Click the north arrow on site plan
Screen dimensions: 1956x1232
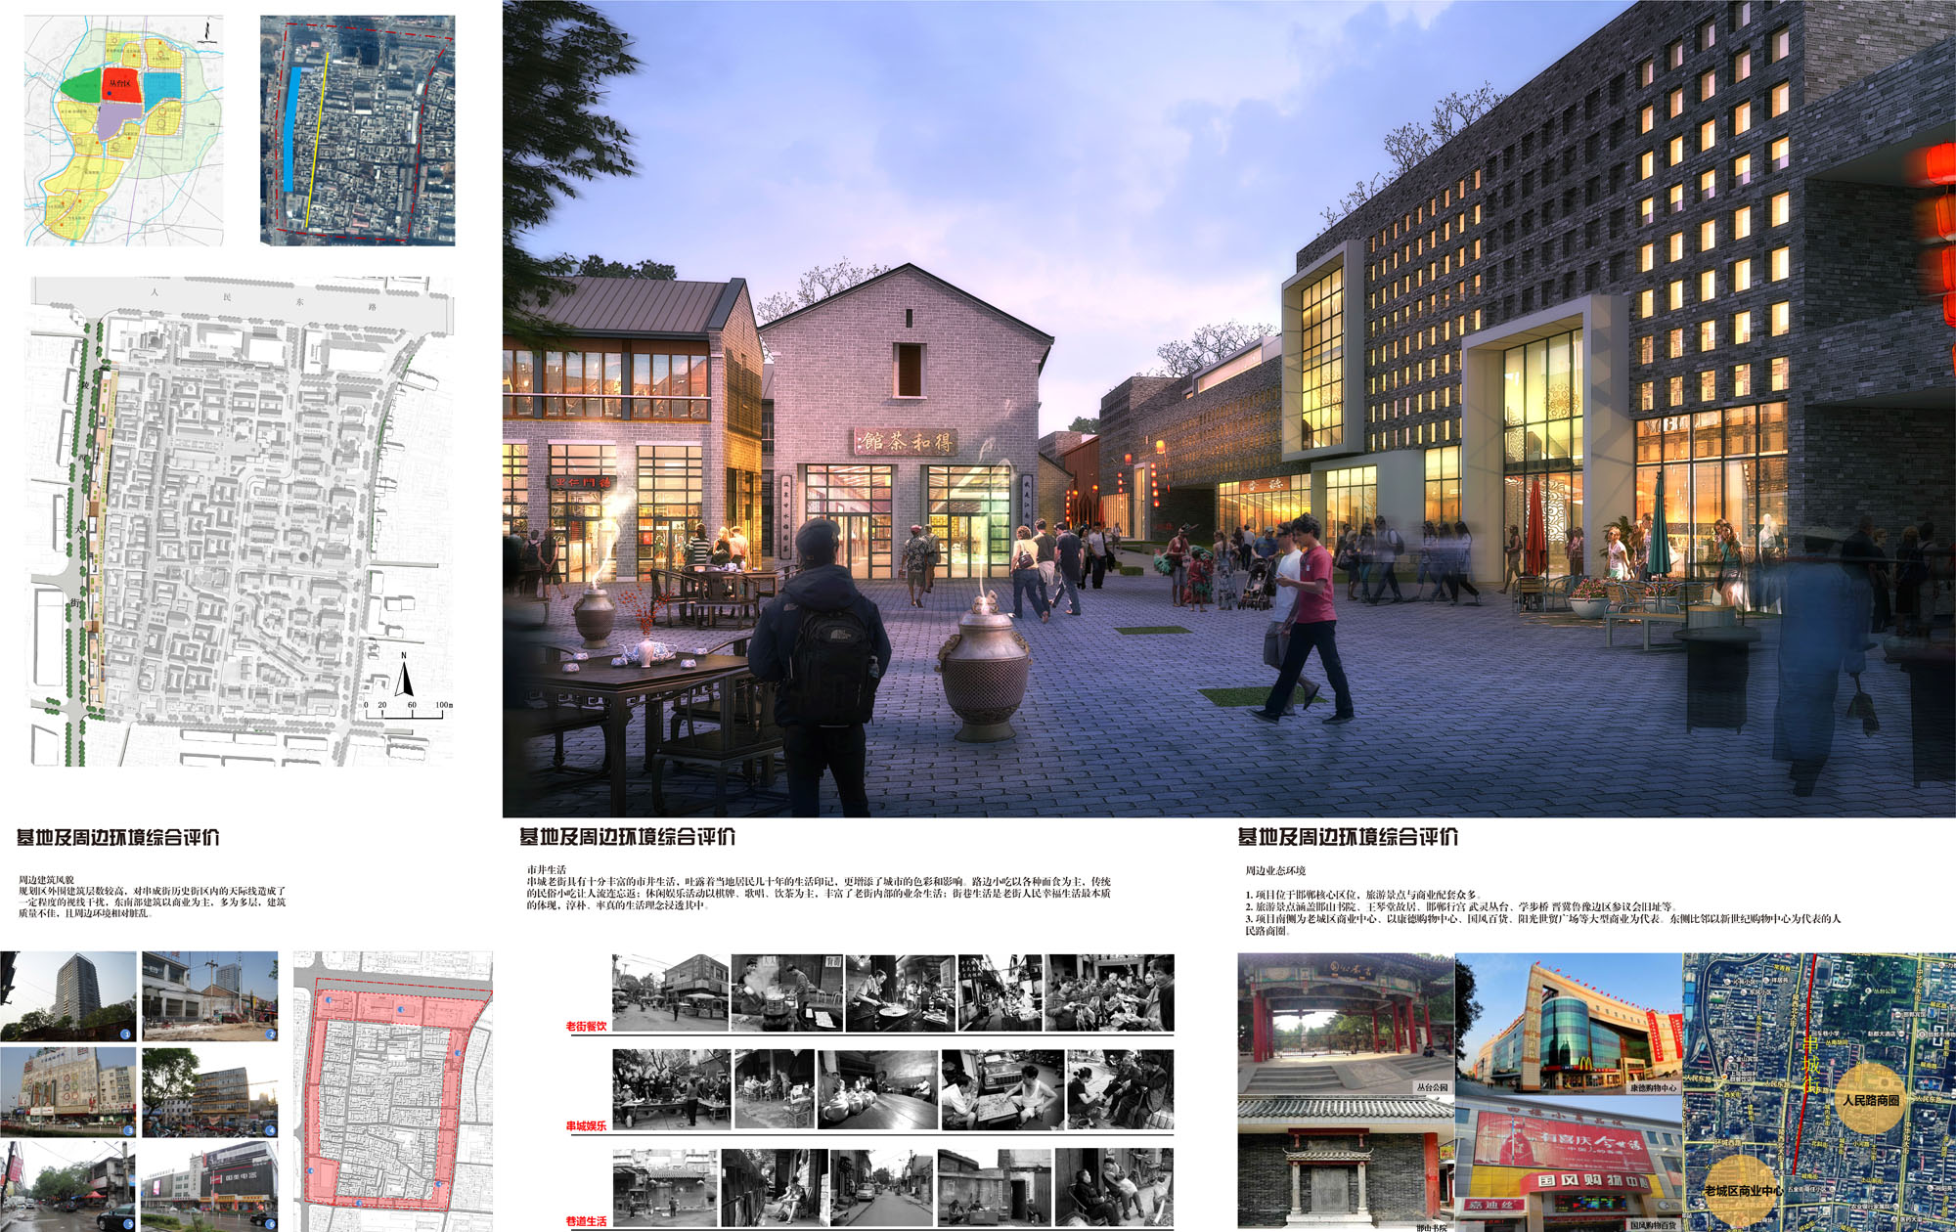coord(404,678)
